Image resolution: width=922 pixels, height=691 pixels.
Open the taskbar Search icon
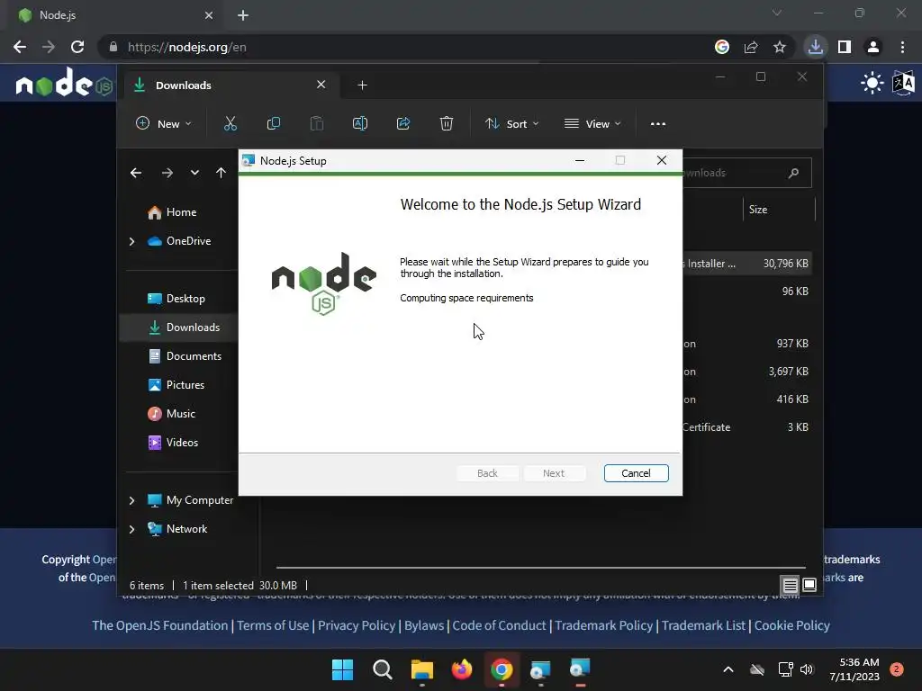pyautogui.click(x=382, y=669)
